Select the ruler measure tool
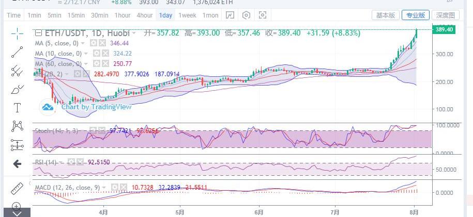This screenshot has width=473, height=217. (17, 188)
